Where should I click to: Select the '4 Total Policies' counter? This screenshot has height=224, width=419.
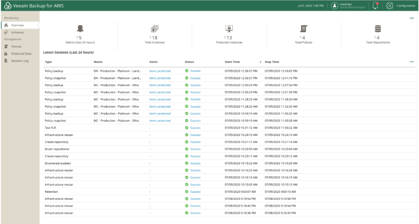304,40
